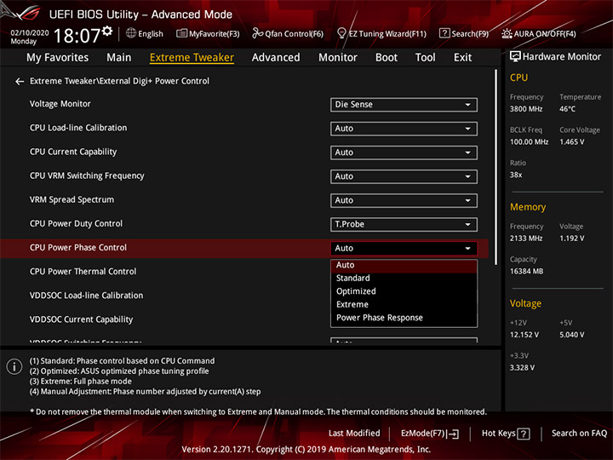This screenshot has width=613, height=460.
Task: Click the globe language icon
Action: 131,33
